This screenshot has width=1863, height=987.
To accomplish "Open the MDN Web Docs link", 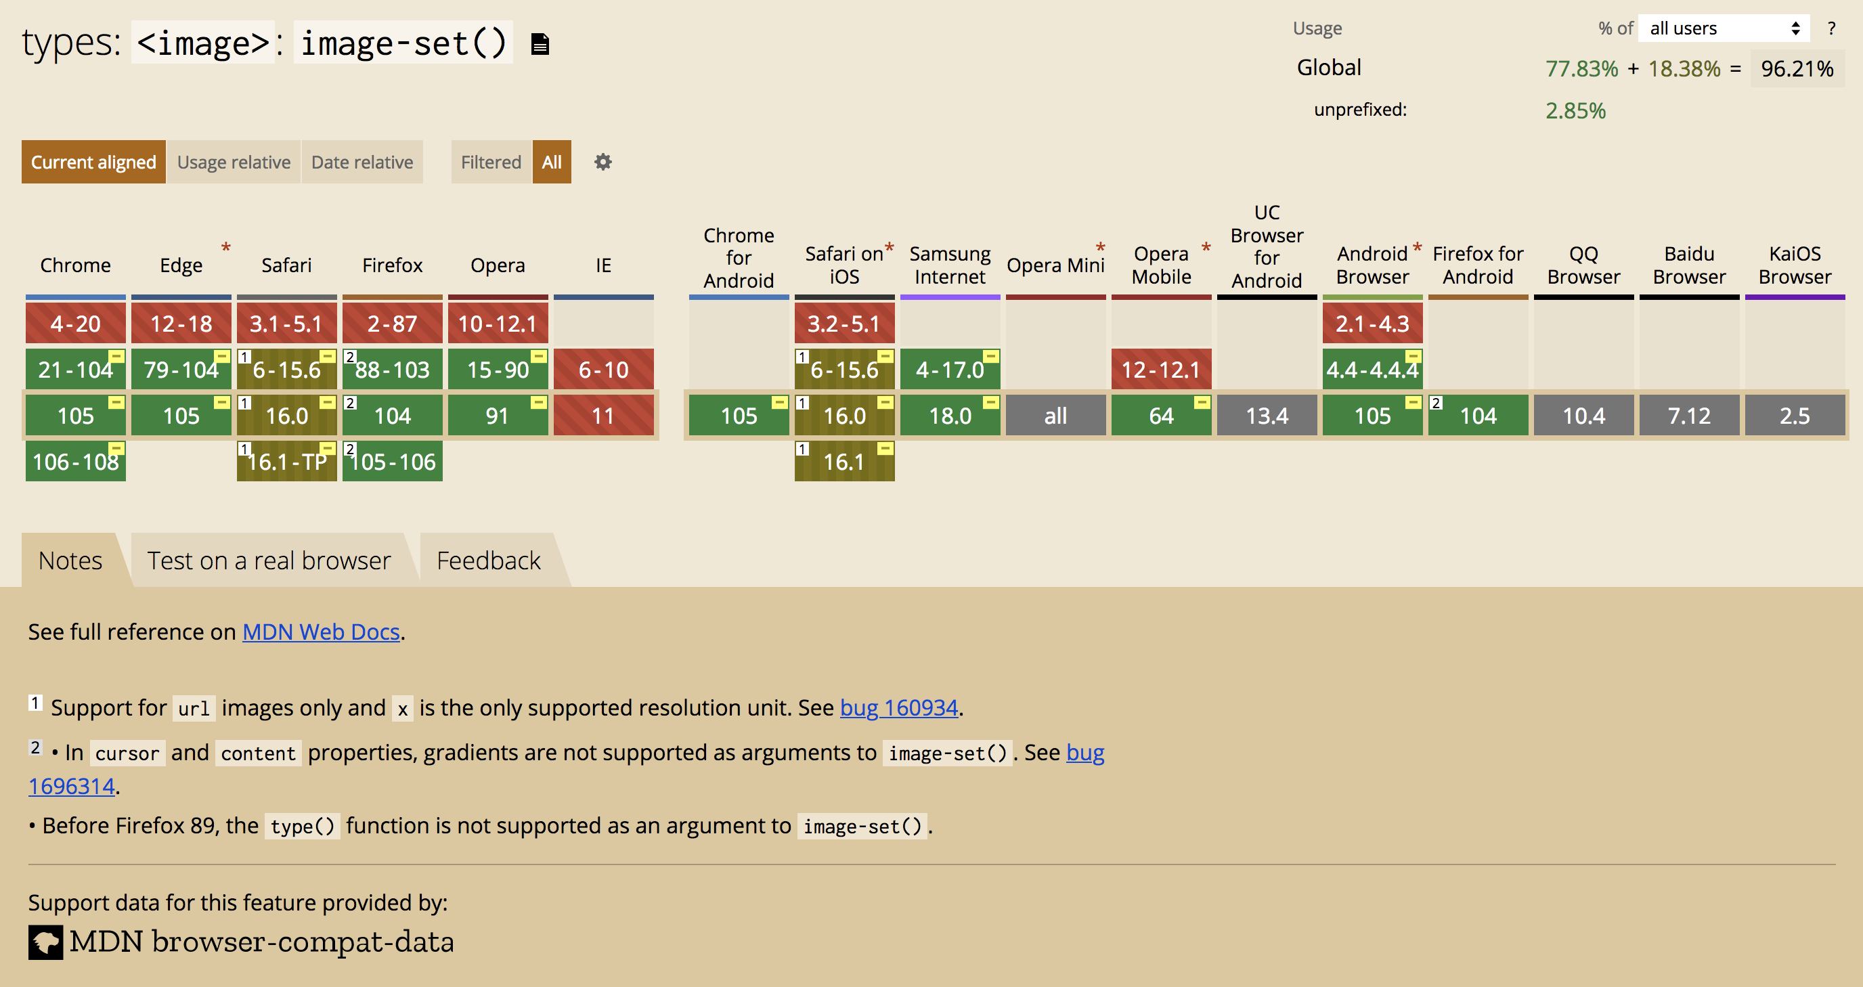I will click(320, 631).
